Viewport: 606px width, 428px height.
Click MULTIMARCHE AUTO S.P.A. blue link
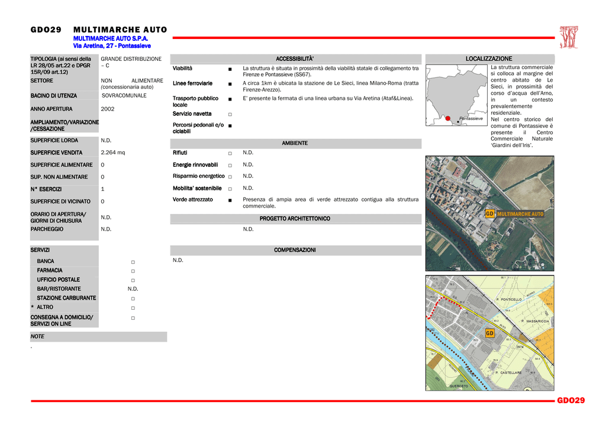coord(111,38)
